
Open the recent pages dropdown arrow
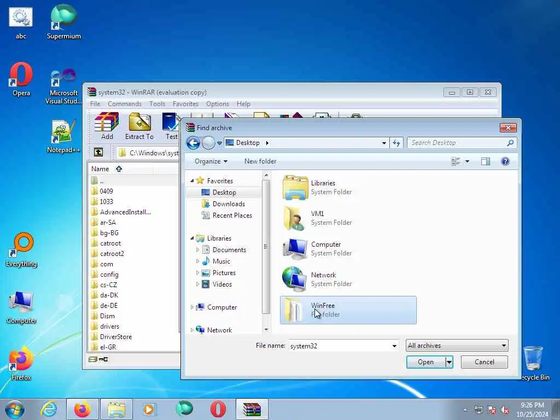point(219,143)
